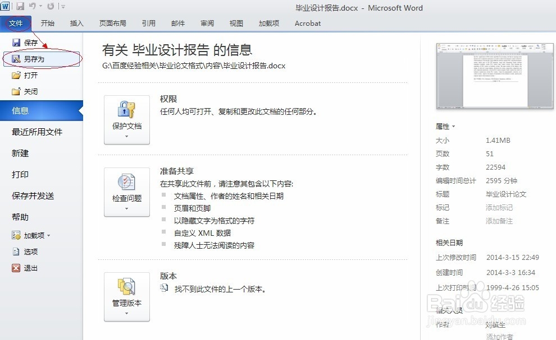Click the 标题 value 毕业设计论文

[506, 194]
